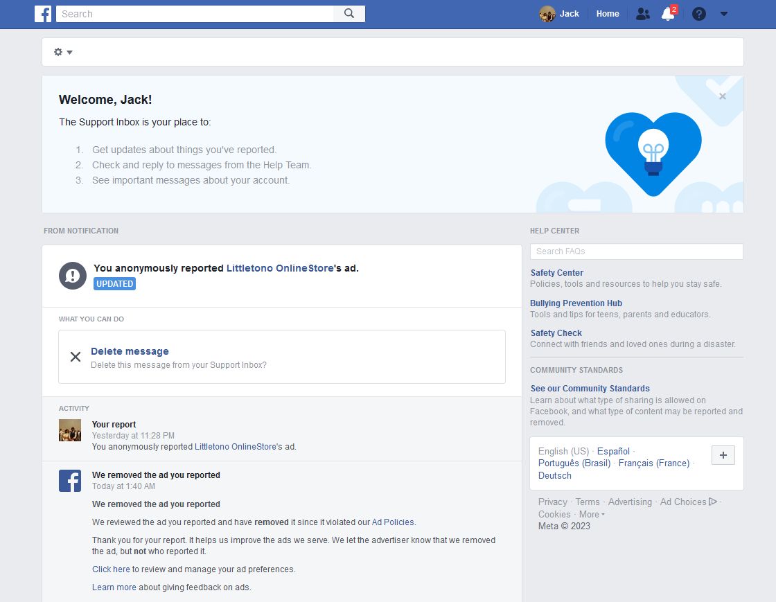The height and width of the screenshot is (602, 776).
Task: Click the search magnifier button
Action: point(349,14)
